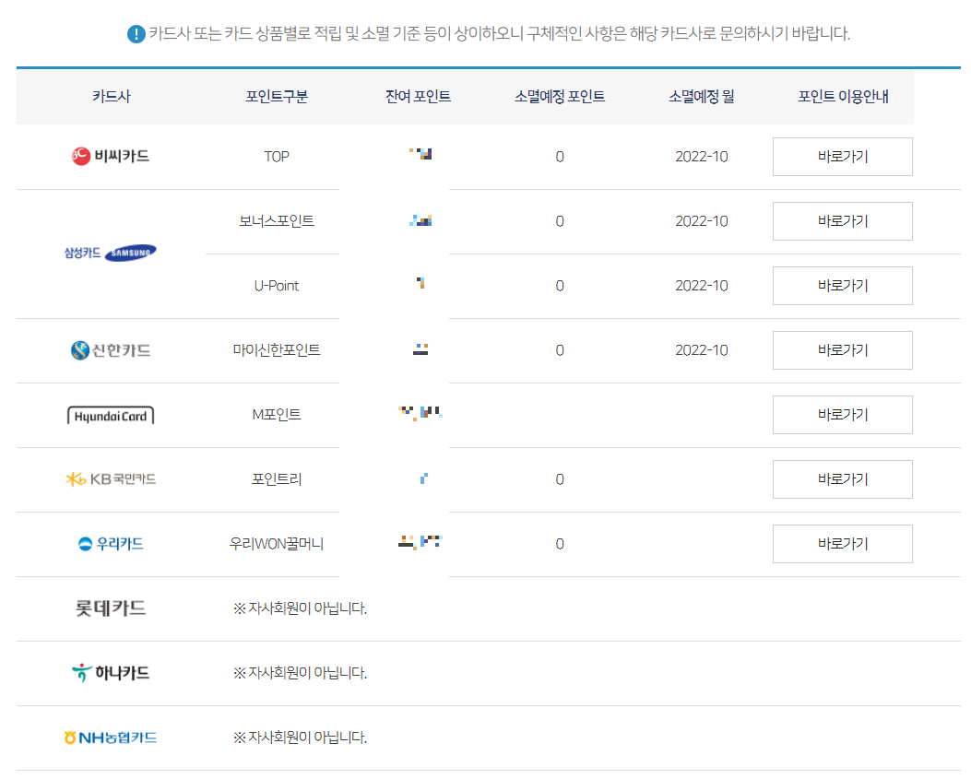Select the 포인트리 cell
This screenshot has width=971, height=779.
point(277,479)
